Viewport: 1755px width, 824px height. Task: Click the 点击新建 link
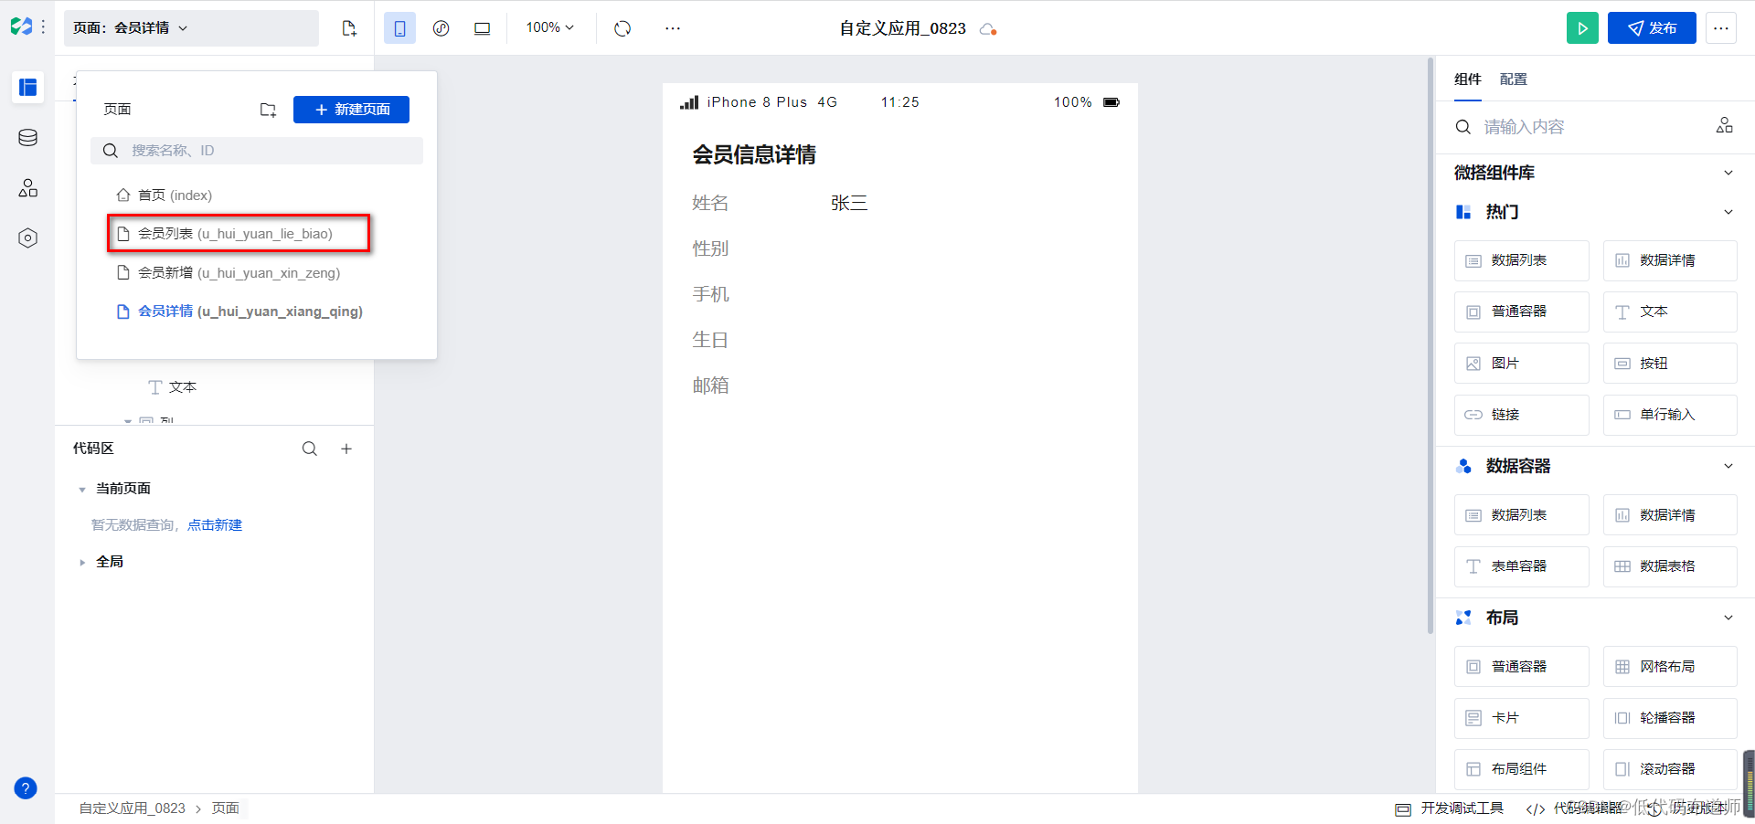point(215,525)
